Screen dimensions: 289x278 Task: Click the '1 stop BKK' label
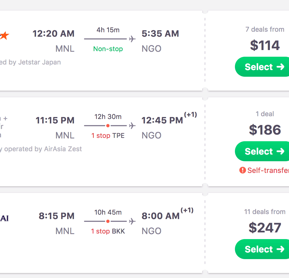point(108,231)
